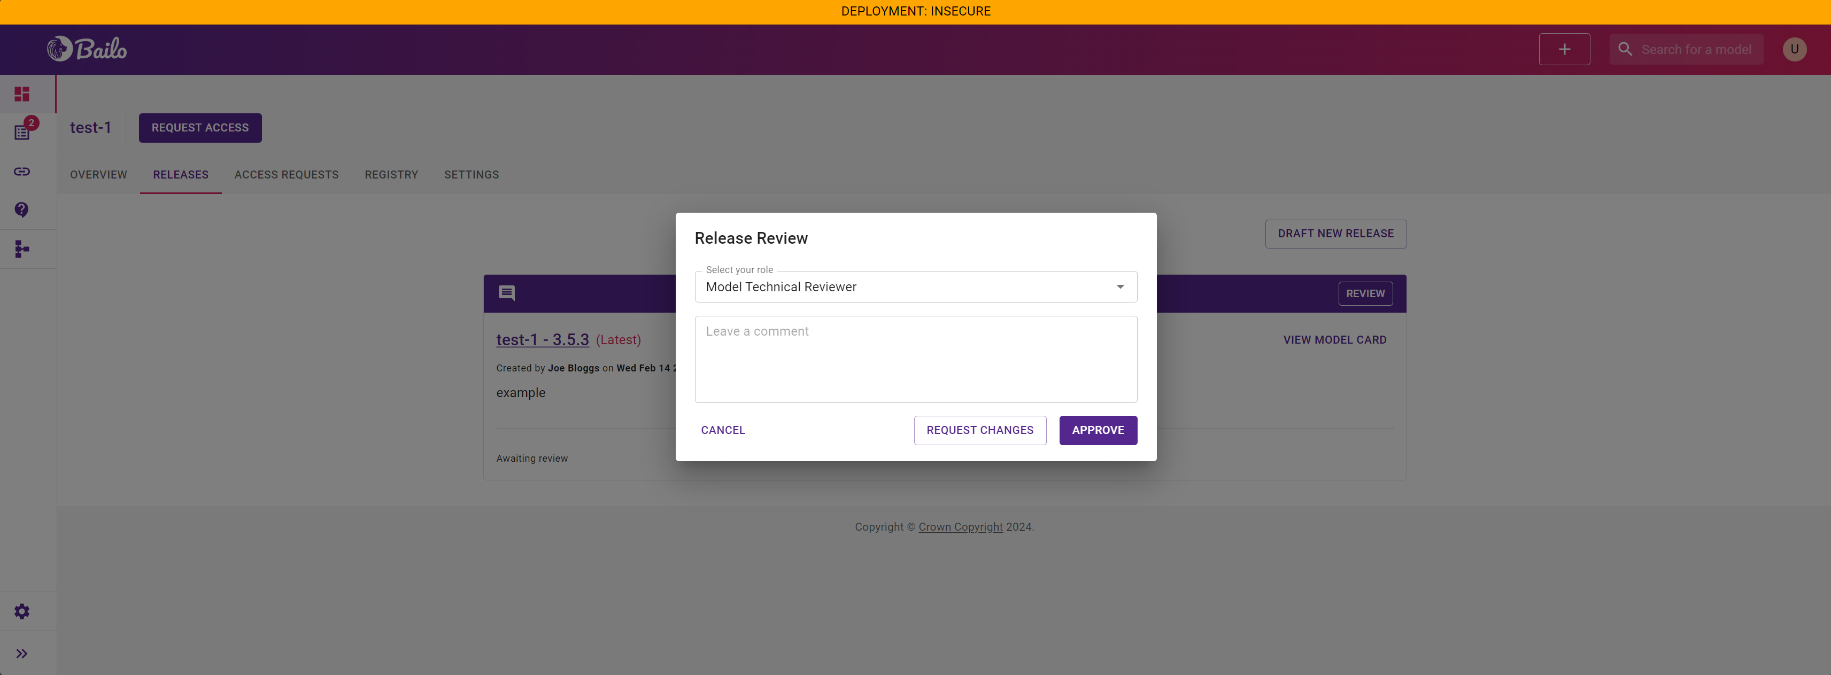Open the Select your role dropdown
The width and height of the screenshot is (1831, 675).
tap(915, 286)
